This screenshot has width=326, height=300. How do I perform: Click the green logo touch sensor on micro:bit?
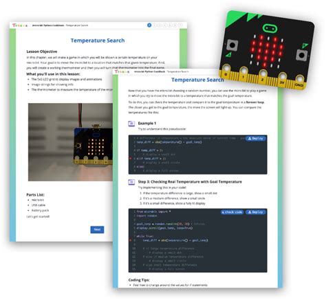[x=270, y=29]
